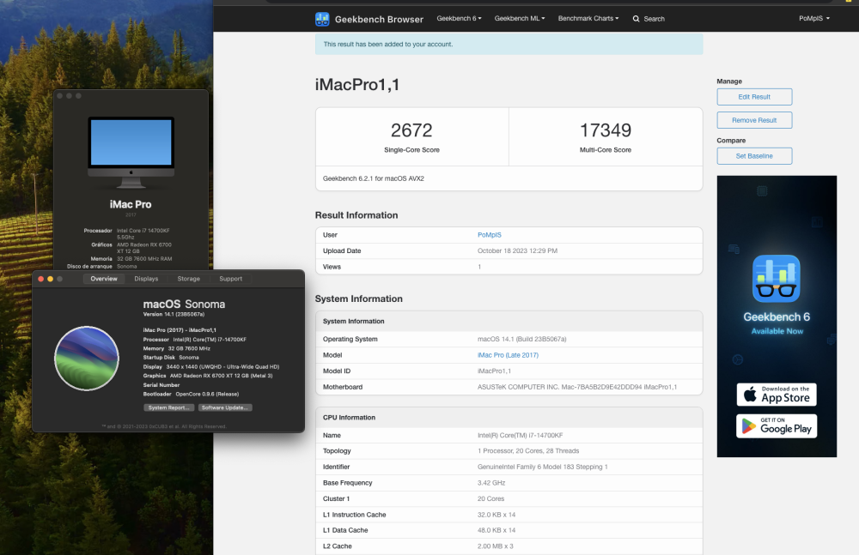This screenshot has height=555, width=859.
Task: Open the Get it on Google Play badge
Action: (x=777, y=425)
